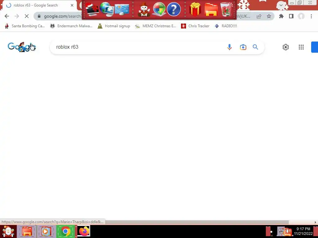Open the Google apps grid

coord(301,47)
